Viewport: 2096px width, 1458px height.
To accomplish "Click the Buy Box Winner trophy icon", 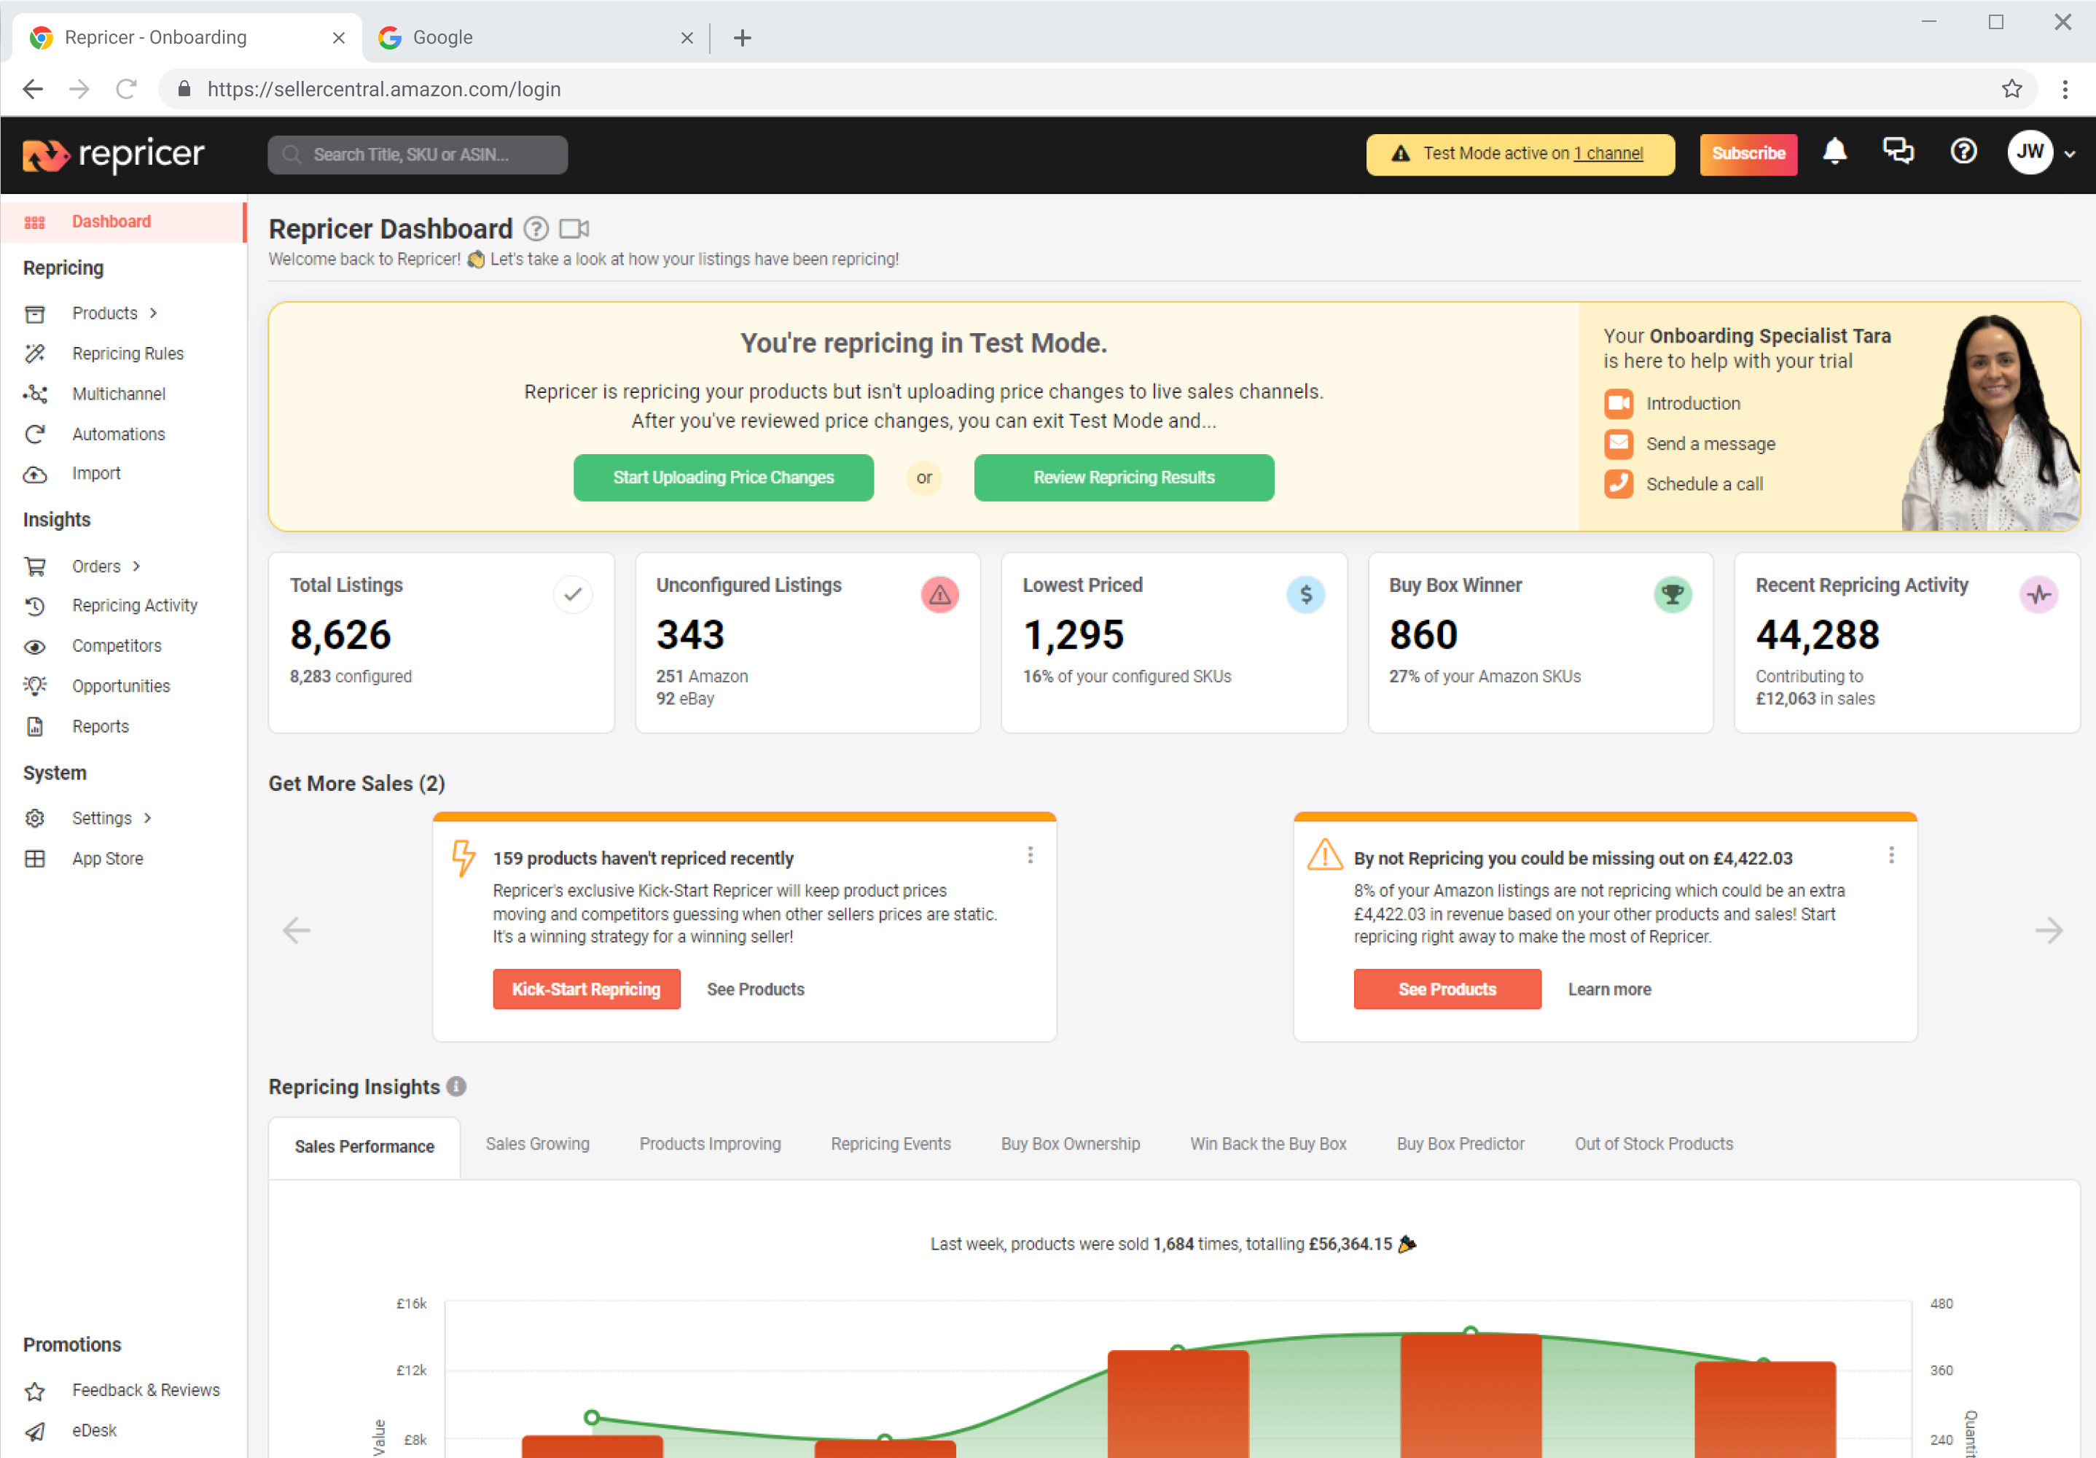I will pyautogui.click(x=1673, y=594).
